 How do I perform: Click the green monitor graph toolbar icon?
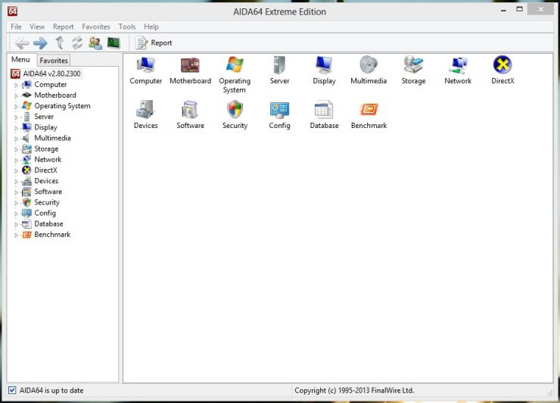114,43
